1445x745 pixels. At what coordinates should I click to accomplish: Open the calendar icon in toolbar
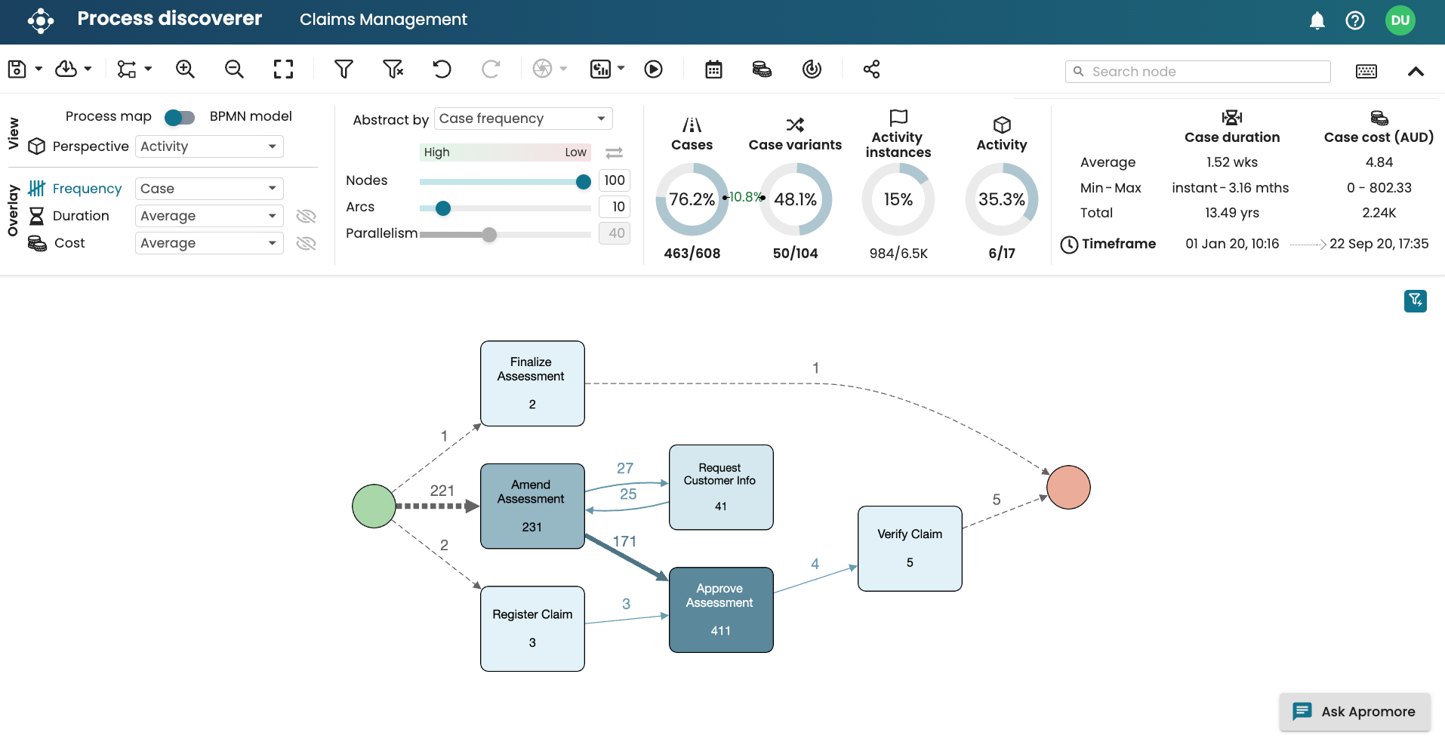[x=713, y=69]
